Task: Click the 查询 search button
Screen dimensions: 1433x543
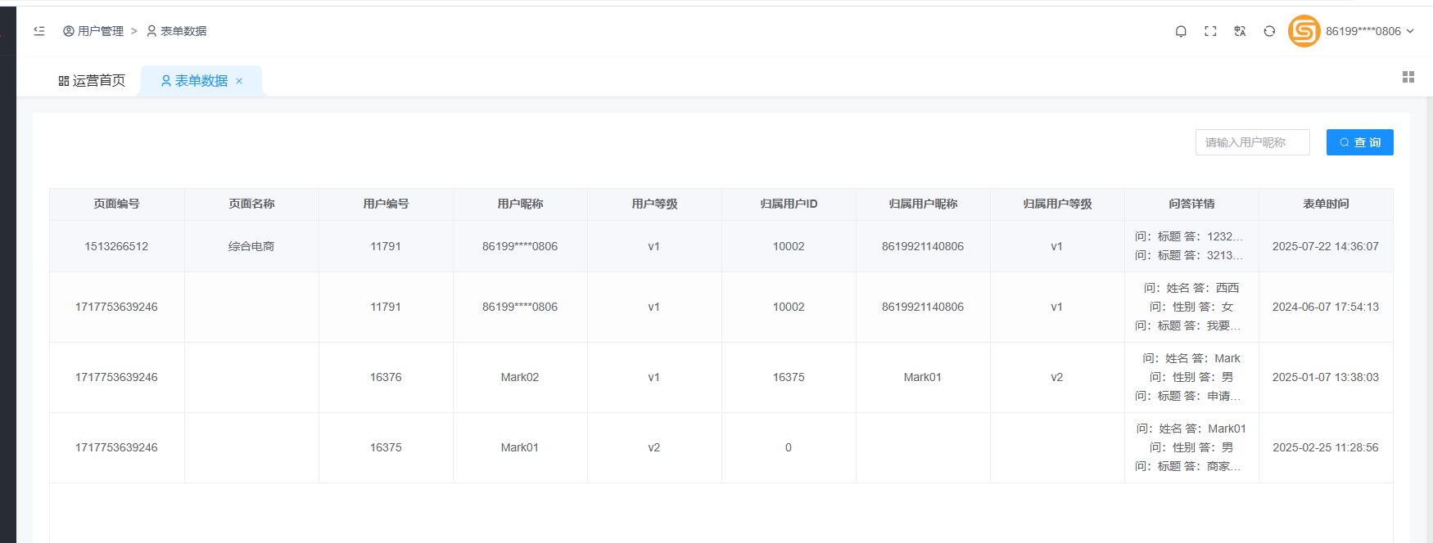Action: point(1359,142)
